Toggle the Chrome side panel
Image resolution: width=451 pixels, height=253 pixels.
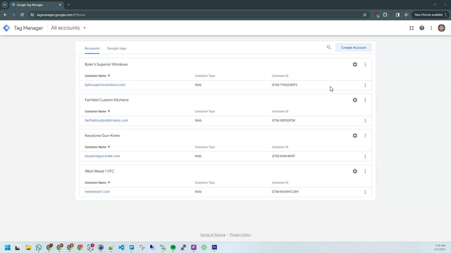pos(397,15)
